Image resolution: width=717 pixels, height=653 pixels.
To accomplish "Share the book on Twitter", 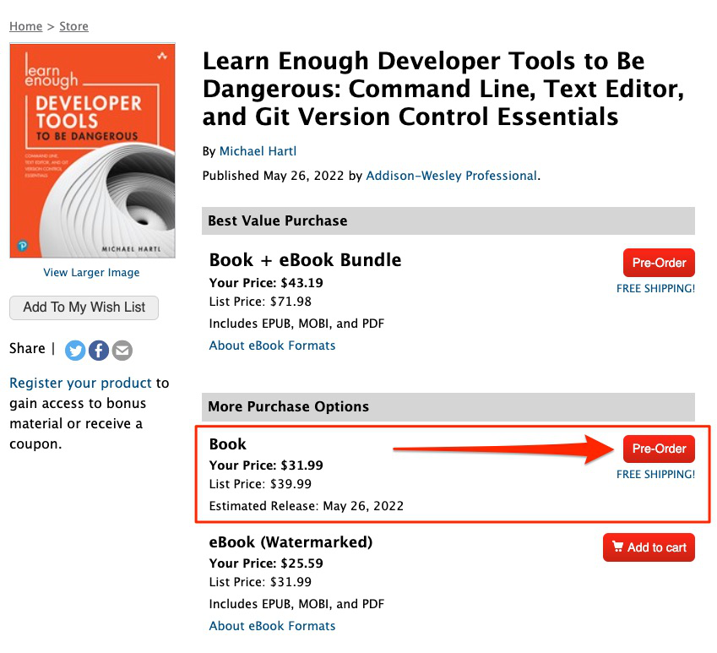I will [75, 350].
